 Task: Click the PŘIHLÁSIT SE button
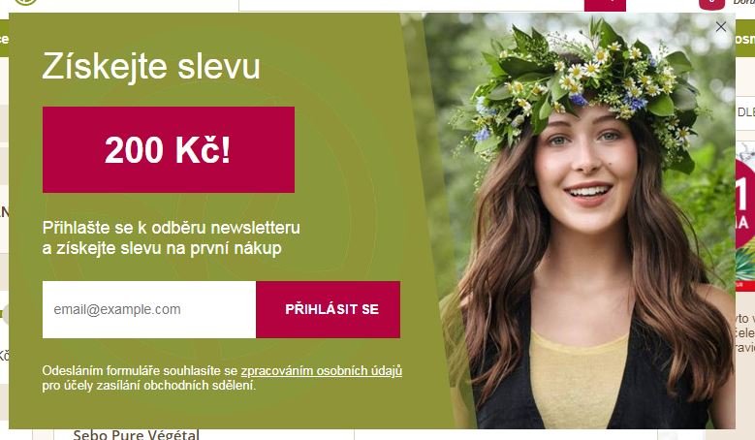[x=328, y=309]
